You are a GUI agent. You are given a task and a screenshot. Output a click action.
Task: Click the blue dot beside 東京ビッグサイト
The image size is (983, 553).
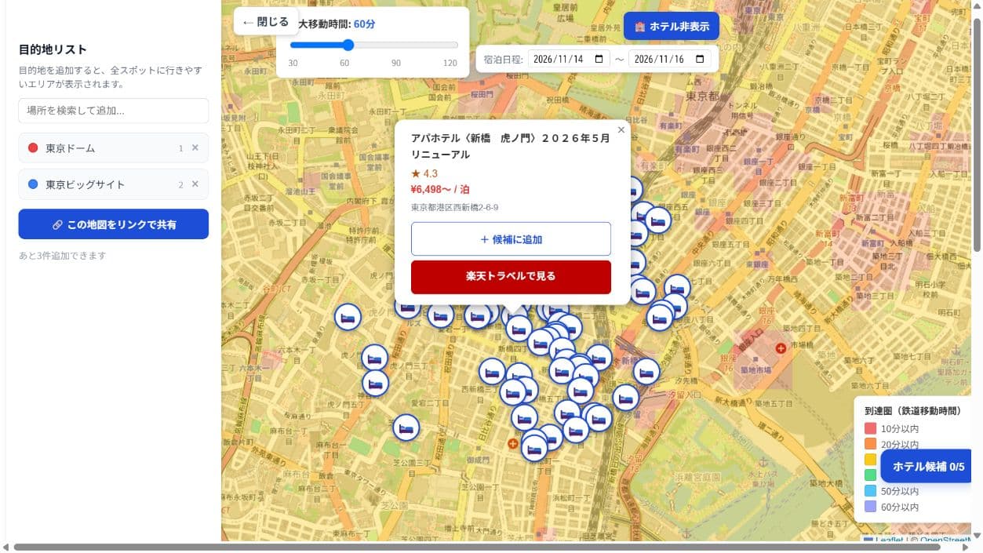pyautogui.click(x=33, y=184)
